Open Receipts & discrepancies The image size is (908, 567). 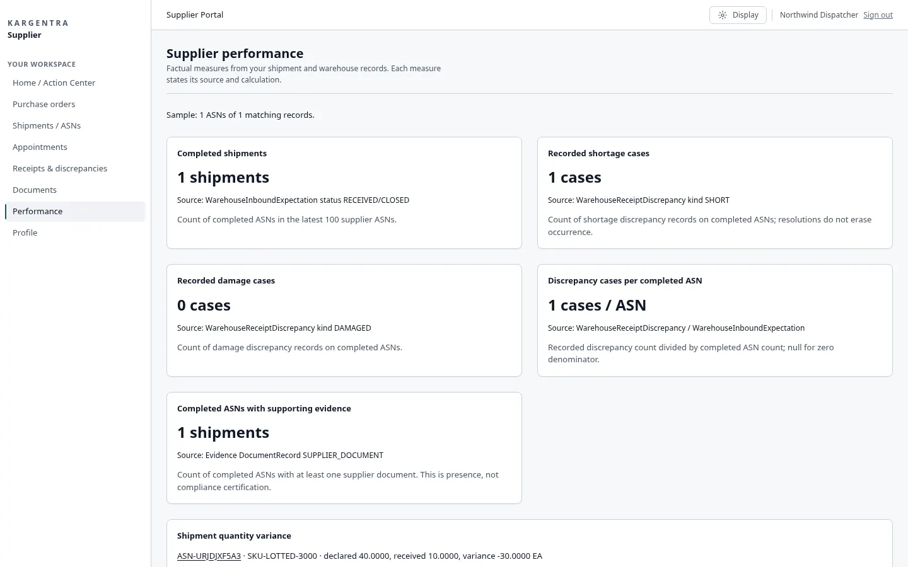tap(75, 168)
